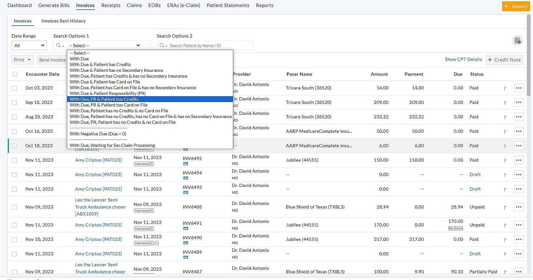Open the three-dot menu for INV6494
Viewport: 533px width, 280px height.
coord(519,175)
